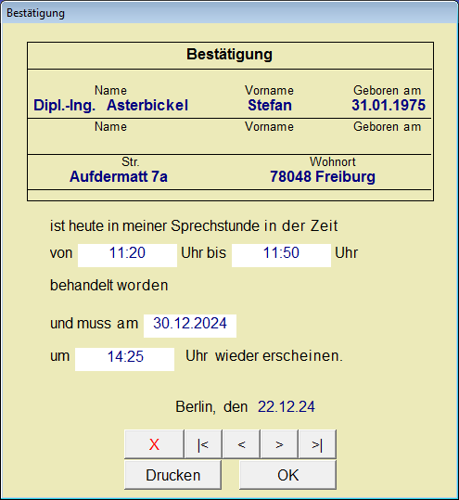459x500 pixels.
Task: Jump to first record with |< button
Action: coord(203,443)
